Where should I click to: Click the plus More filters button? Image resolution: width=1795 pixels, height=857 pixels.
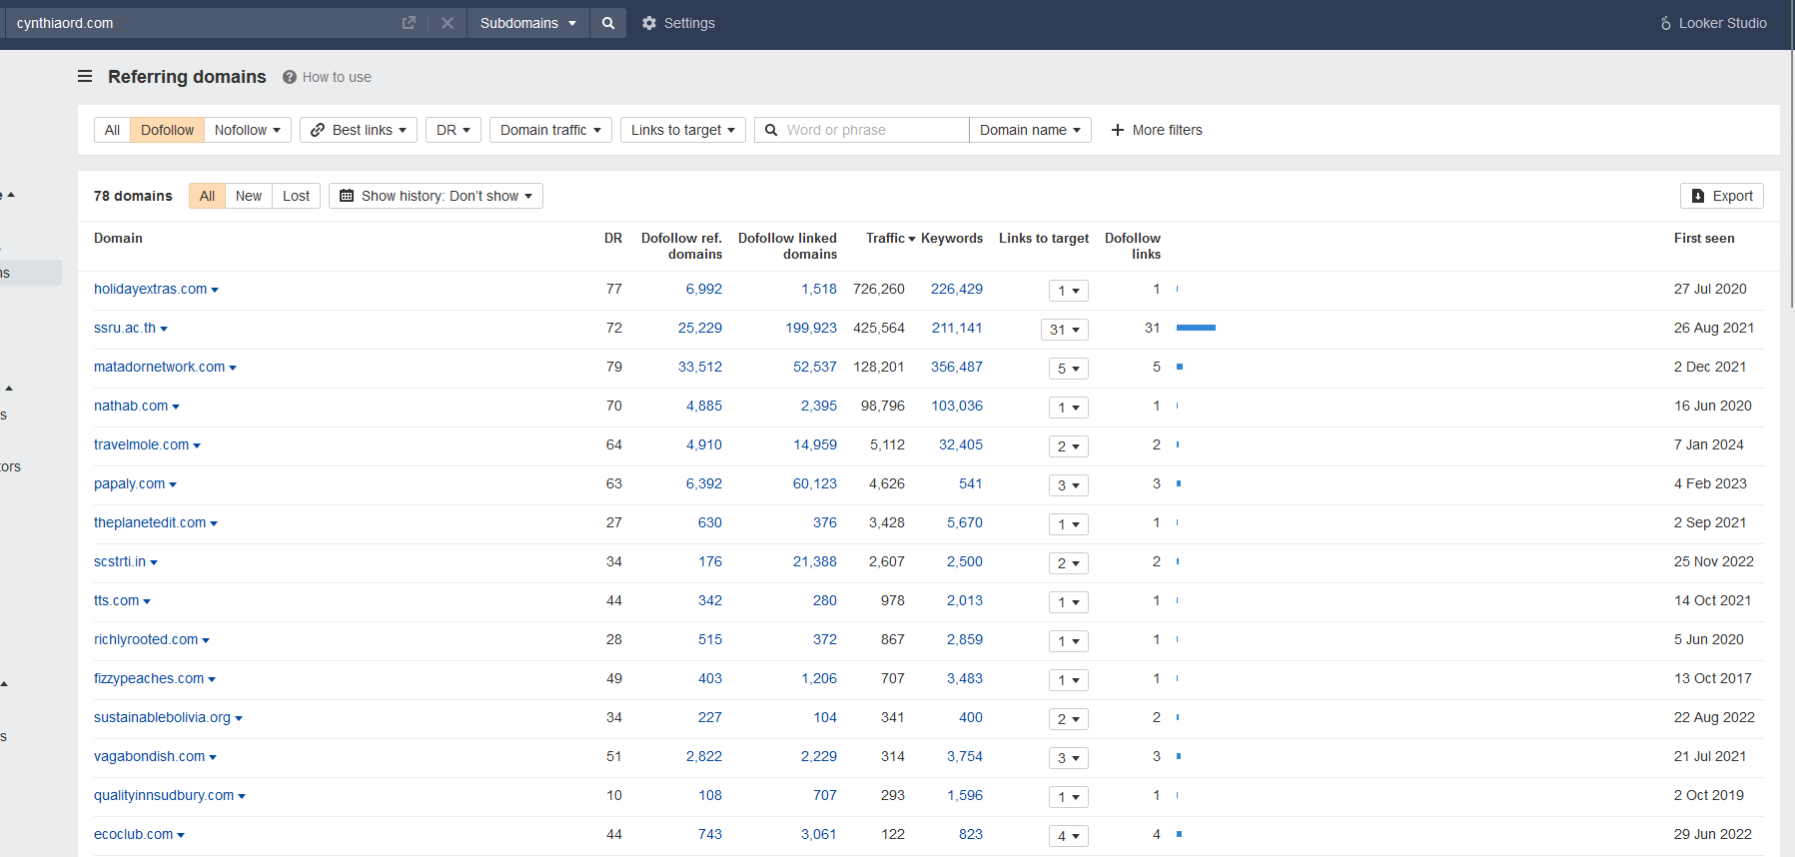[1157, 130]
